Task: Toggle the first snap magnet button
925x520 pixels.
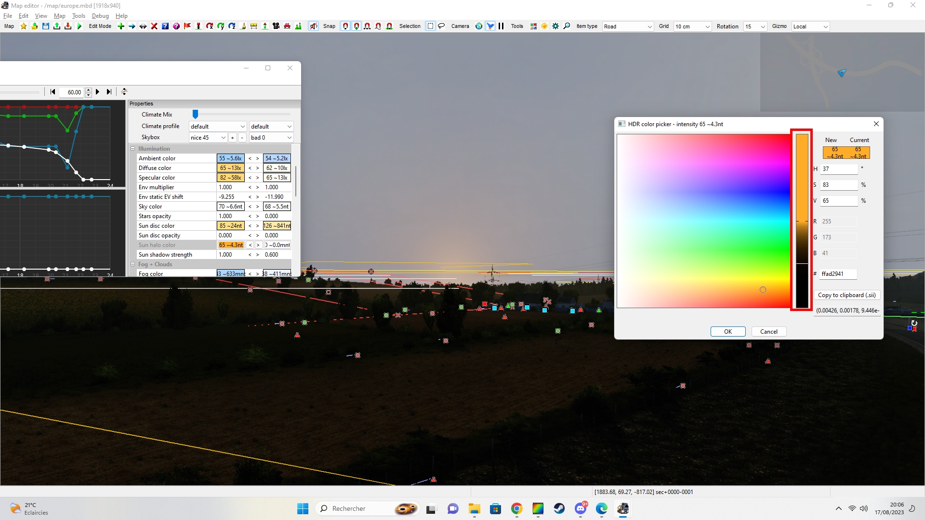Action: [345, 26]
